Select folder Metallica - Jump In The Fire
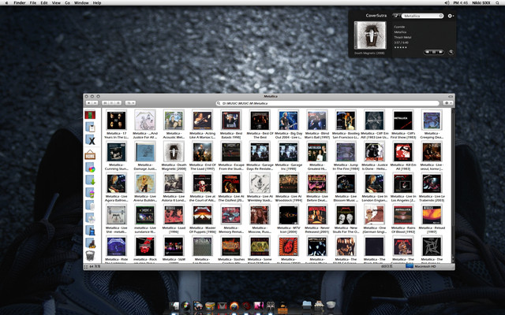Screen dimensions: 505x315 coord(346,156)
